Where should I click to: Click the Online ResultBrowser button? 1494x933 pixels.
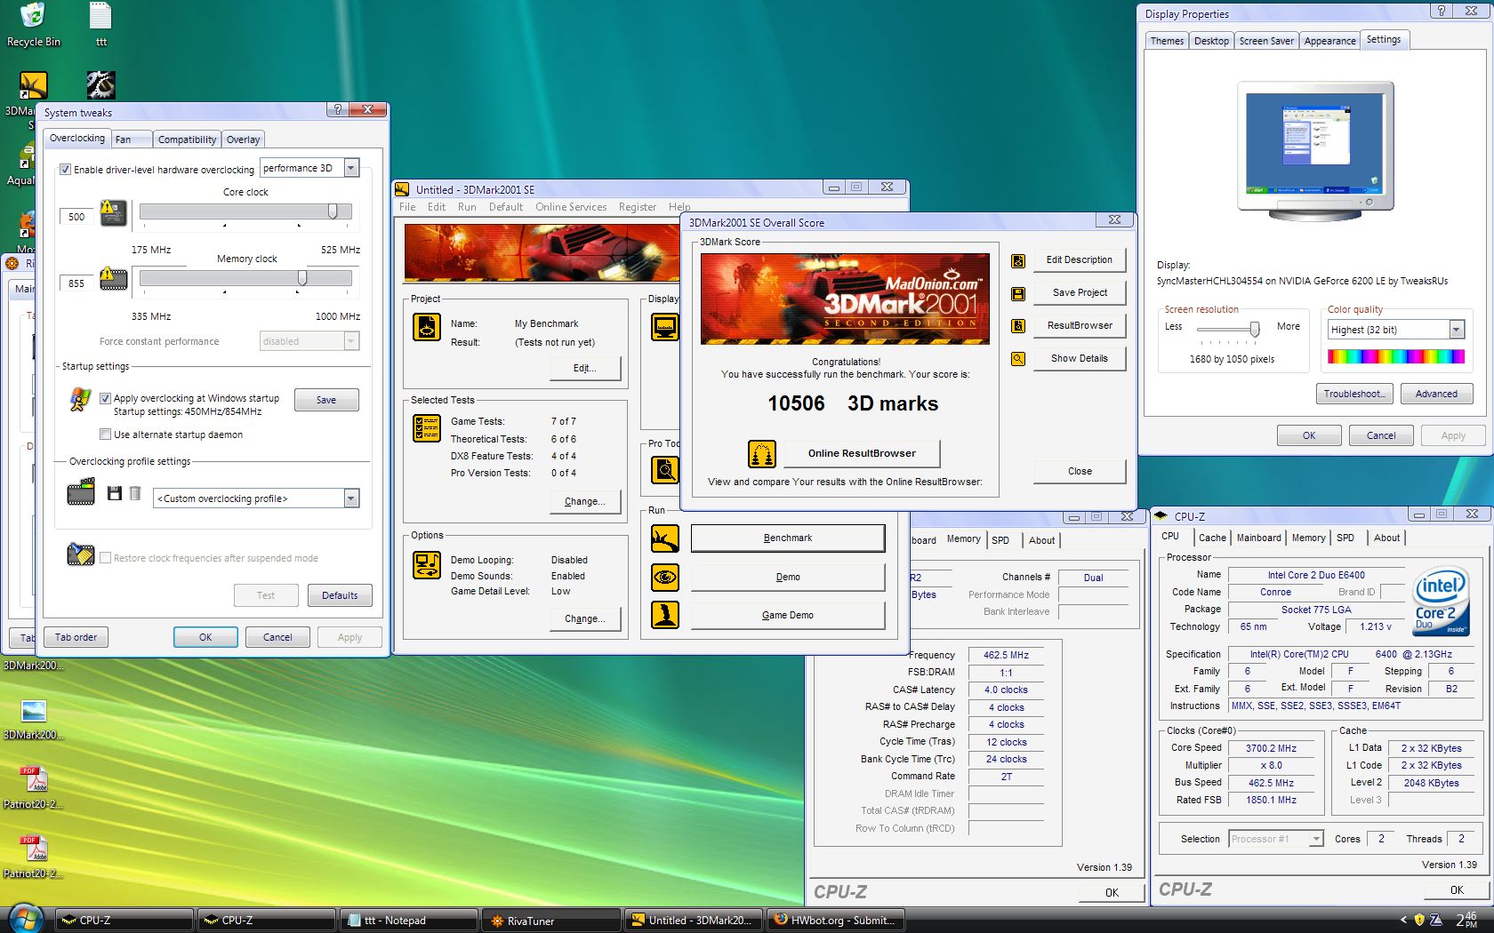pyautogui.click(x=861, y=453)
